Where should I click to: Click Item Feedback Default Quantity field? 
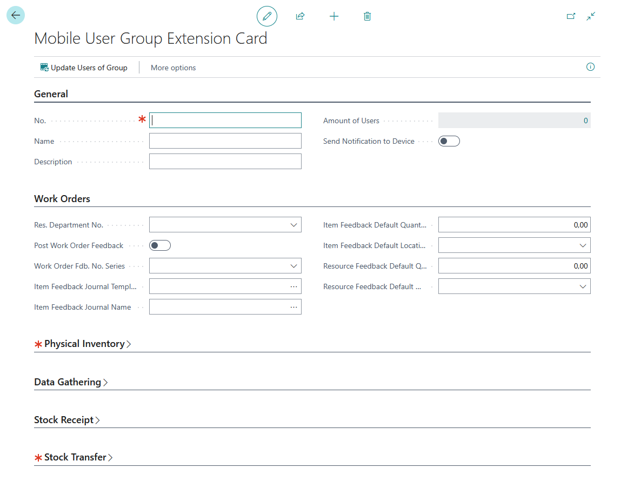(515, 225)
